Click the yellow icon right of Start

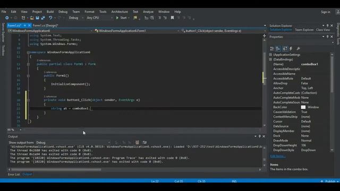pos(135,18)
